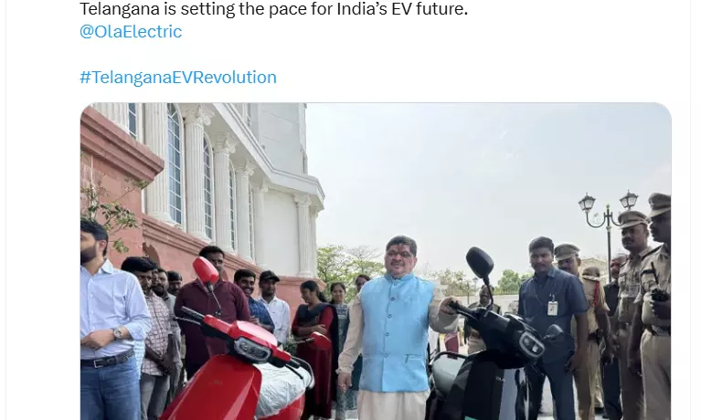Click the plastic-wrapped seat of the red scooter
This screenshot has height=420, width=701.
click(x=286, y=387)
